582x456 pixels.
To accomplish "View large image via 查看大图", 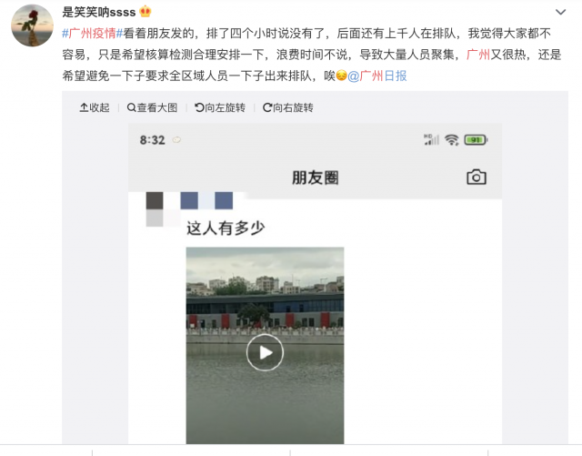I will (152, 107).
